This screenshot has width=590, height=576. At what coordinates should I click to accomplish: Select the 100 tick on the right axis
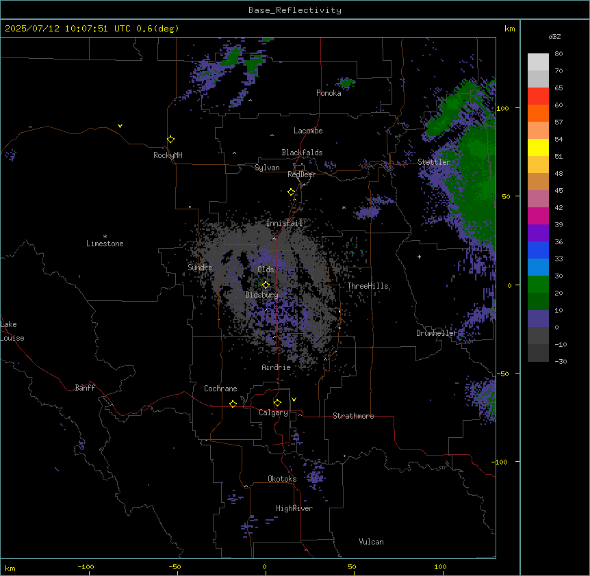click(502, 108)
